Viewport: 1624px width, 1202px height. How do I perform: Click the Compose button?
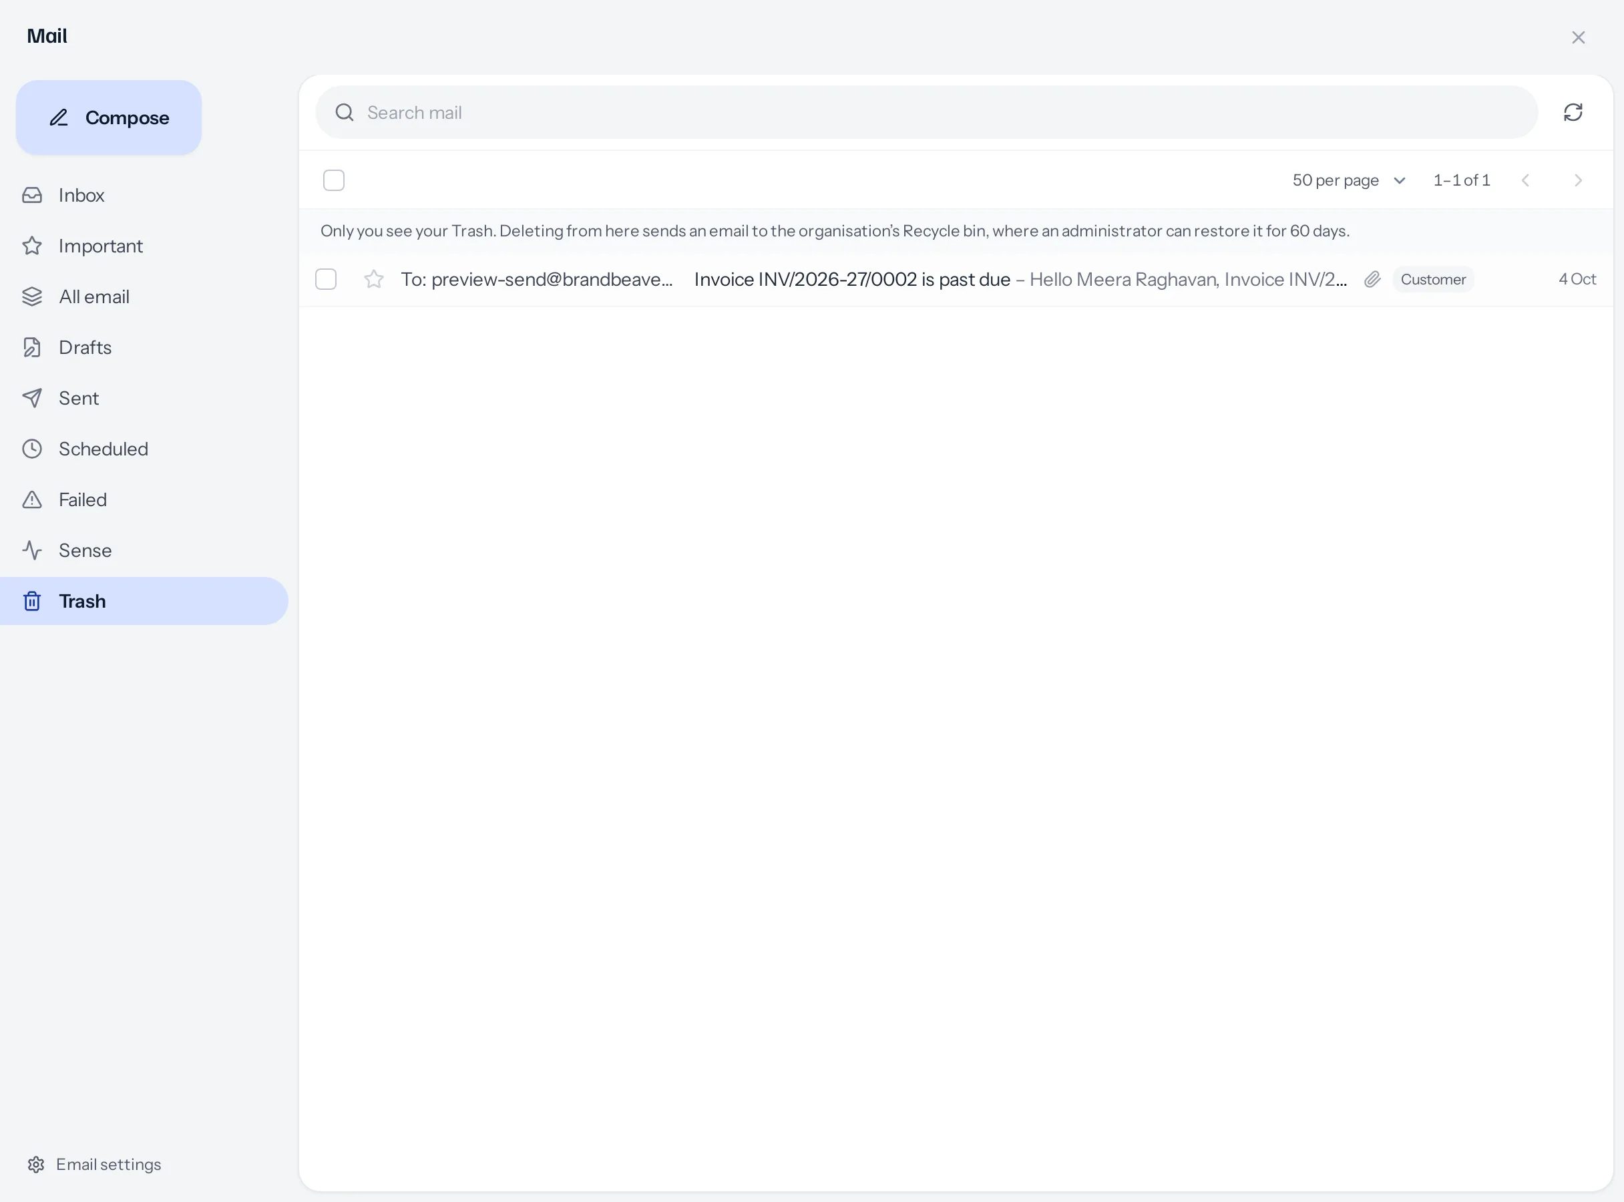[x=108, y=117]
